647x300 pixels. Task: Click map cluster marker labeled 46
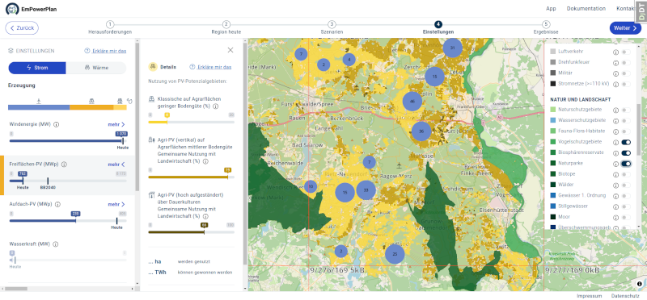(412, 102)
